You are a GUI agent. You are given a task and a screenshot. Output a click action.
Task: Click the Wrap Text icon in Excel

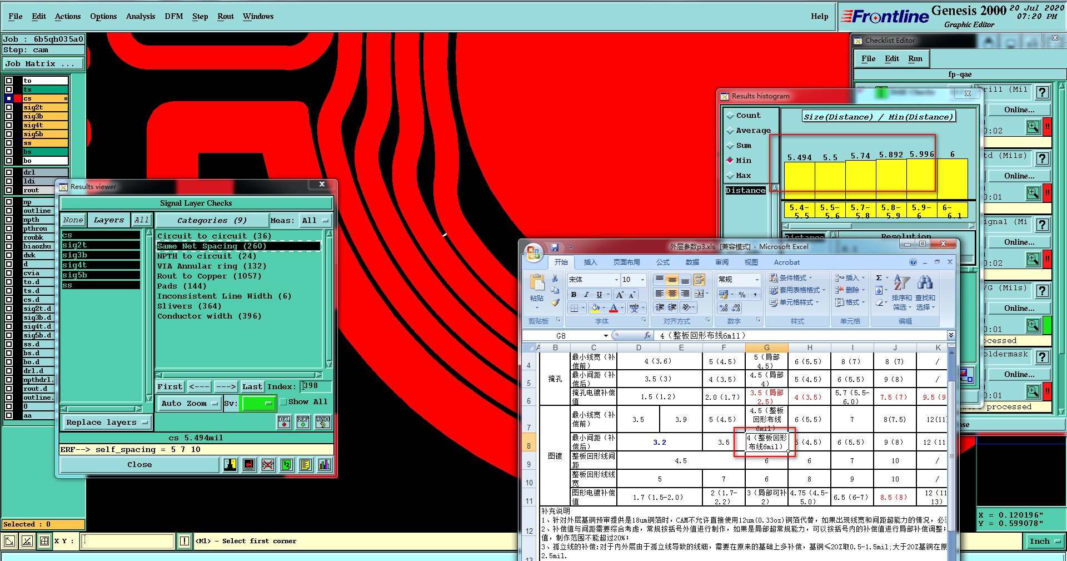699,279
